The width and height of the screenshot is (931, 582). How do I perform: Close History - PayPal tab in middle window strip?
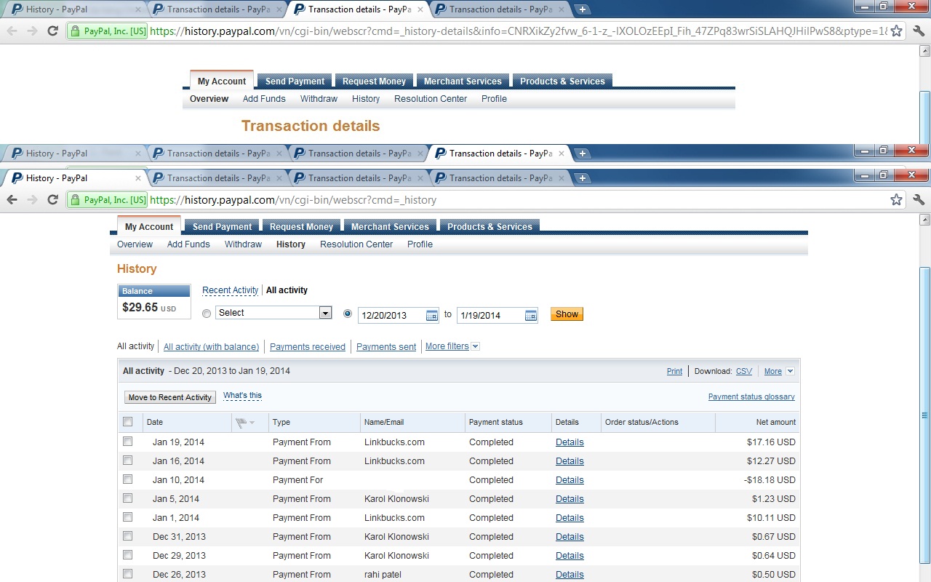[138, 154]
